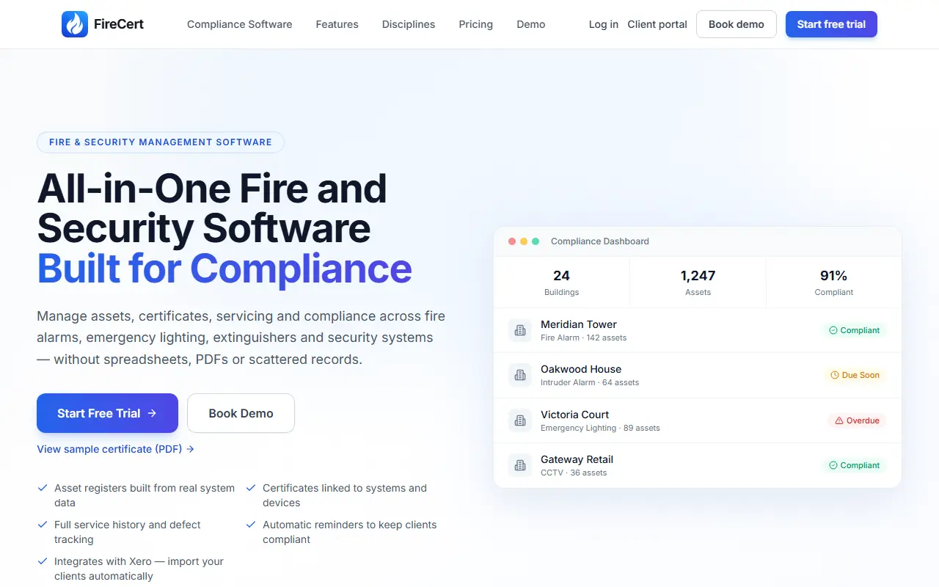Click the 1,247 Assets statistic
Viewport: 939px width, 587px height.
(698, 282)
